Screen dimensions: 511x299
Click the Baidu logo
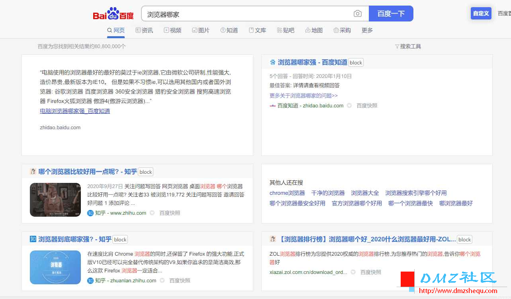click(x=114, y=14)
